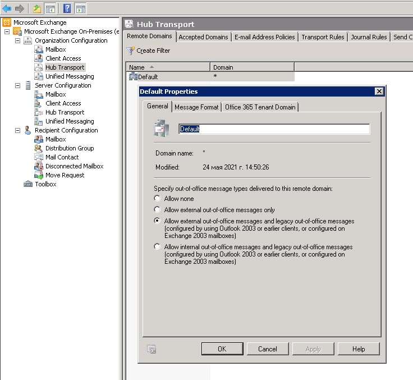Select the Default row name text
The image size is (413, 380).
coord(148,77)
